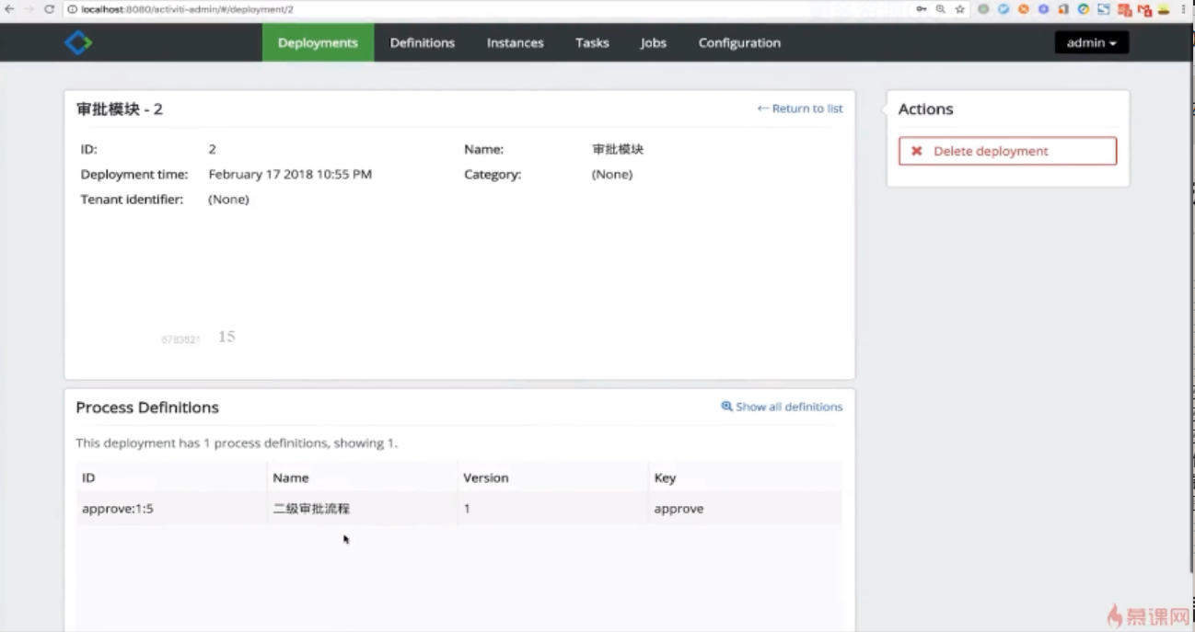Click the Deployment time value February 17 2018

coord(290,174)
